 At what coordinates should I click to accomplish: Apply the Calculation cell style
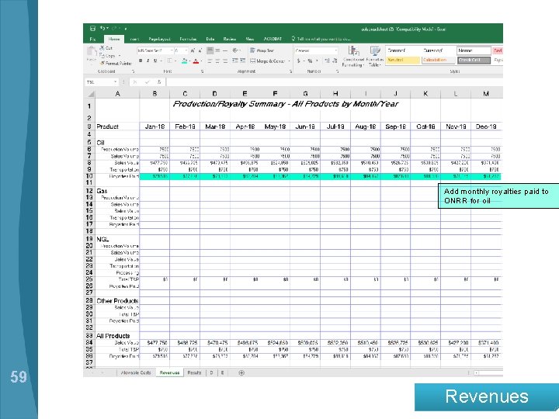(439, 61)
